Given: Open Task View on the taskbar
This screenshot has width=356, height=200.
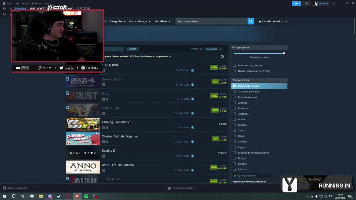Looking at the screenshot, I should pos(22,196).
